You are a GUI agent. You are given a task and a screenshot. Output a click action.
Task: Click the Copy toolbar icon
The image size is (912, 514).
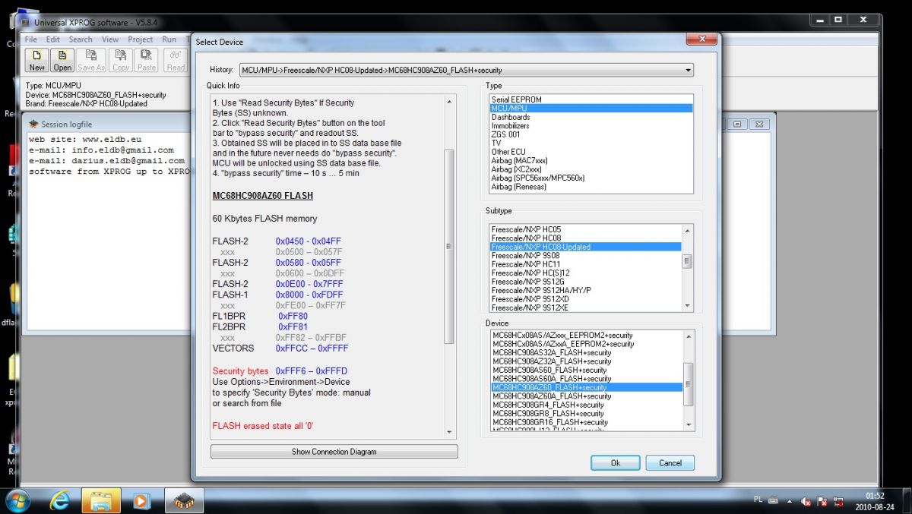click(x=121, y=60)
